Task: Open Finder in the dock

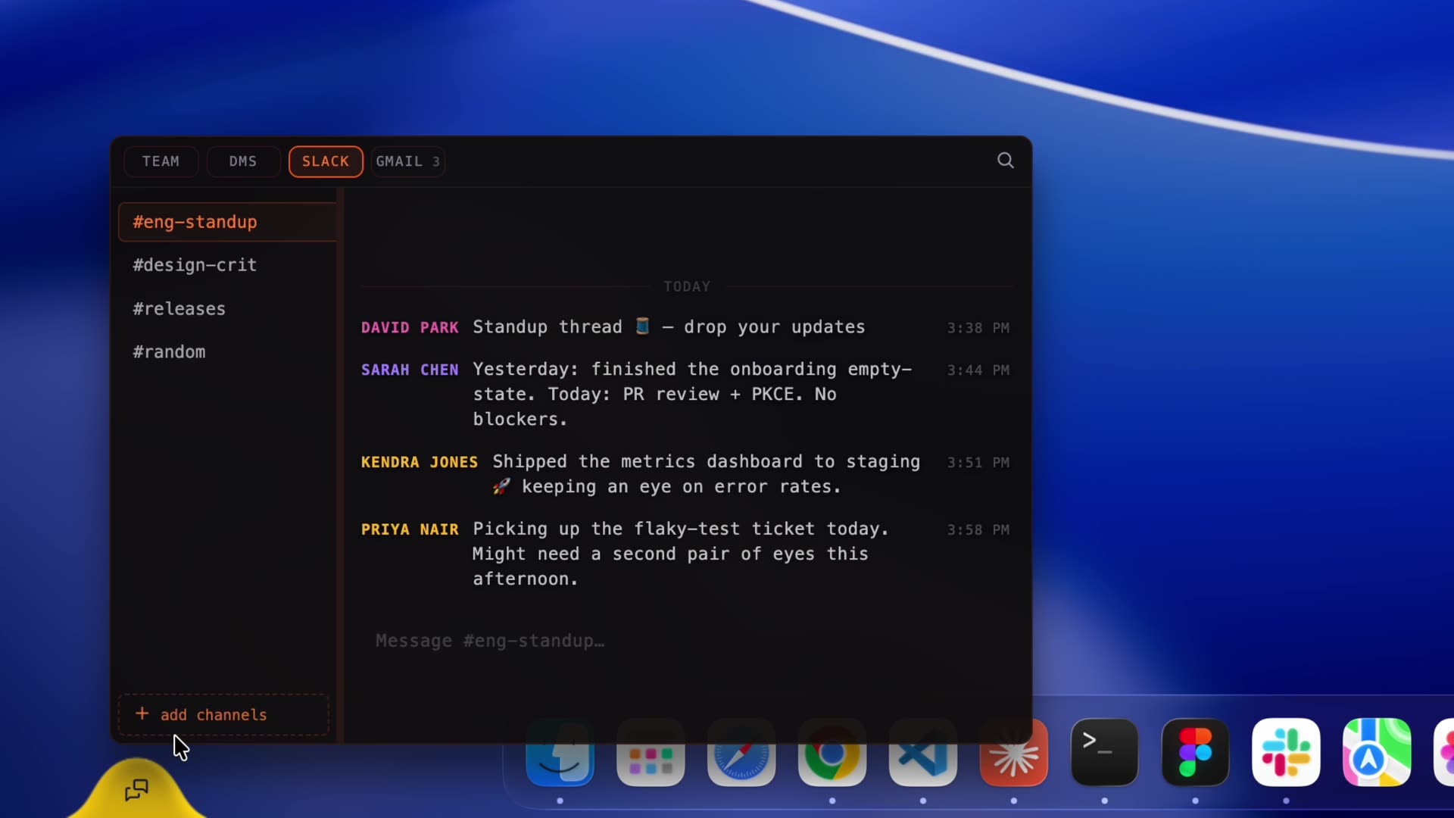Action: pyautogui.click(x=560, y=752)
